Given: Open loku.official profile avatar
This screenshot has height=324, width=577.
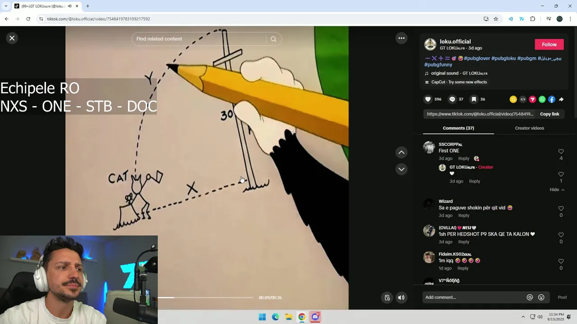Looking at the screenshot, I should [x=430, y=45].
